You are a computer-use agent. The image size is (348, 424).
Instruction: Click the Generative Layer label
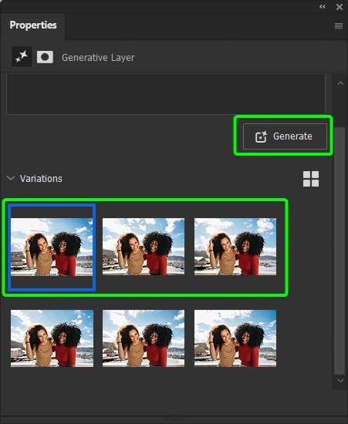pyautogui.click(x=98, y=58)
